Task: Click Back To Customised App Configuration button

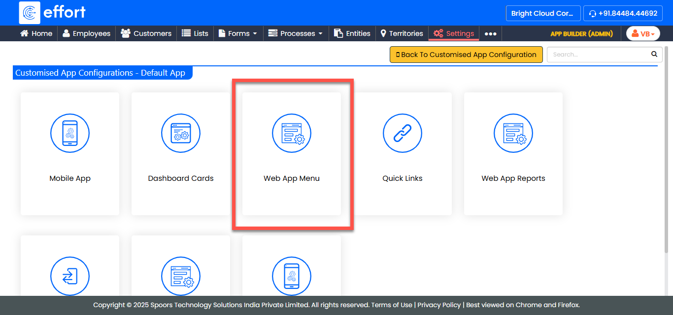Action: click(466, 55)
